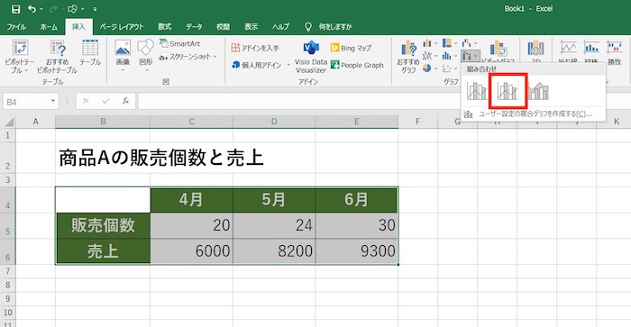Choose the first clustered column-line combo chart
This screenshot has width=631, height=327.
477,91
